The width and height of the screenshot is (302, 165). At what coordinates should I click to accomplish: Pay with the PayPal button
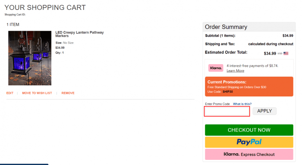tap(249, 142)
